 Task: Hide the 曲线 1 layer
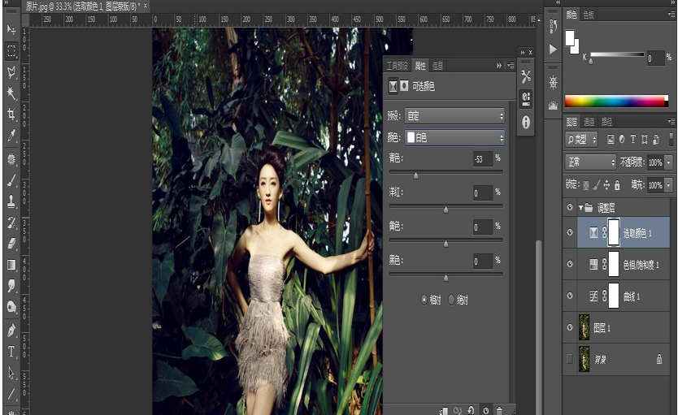tap(570, 296)
